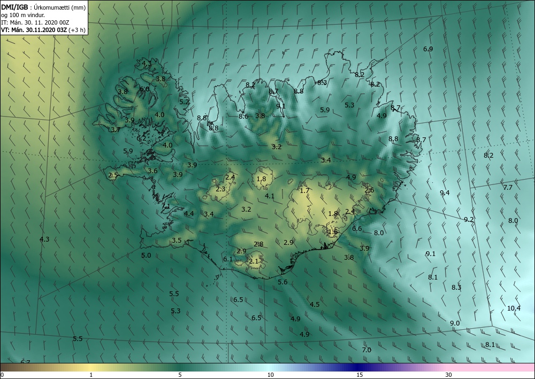This screenshot has height=379, width=535.
Task: Click the '30' label on the color scale
Action: [449, 375]
